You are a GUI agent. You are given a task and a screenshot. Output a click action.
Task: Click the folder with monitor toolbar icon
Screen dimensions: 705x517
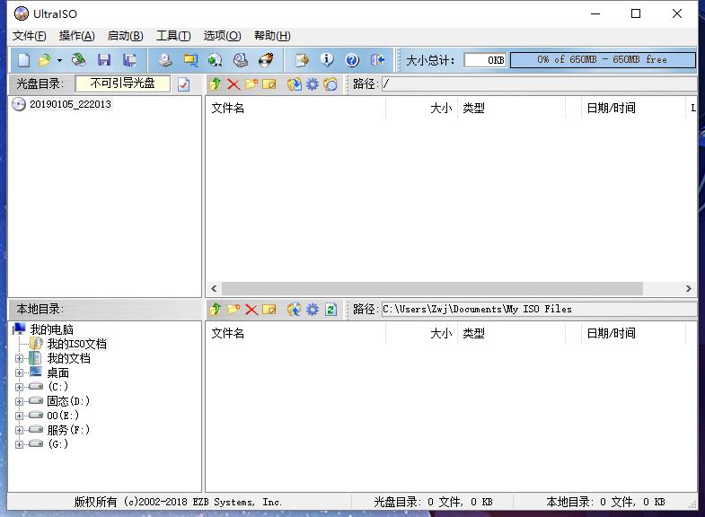point(190,60)
